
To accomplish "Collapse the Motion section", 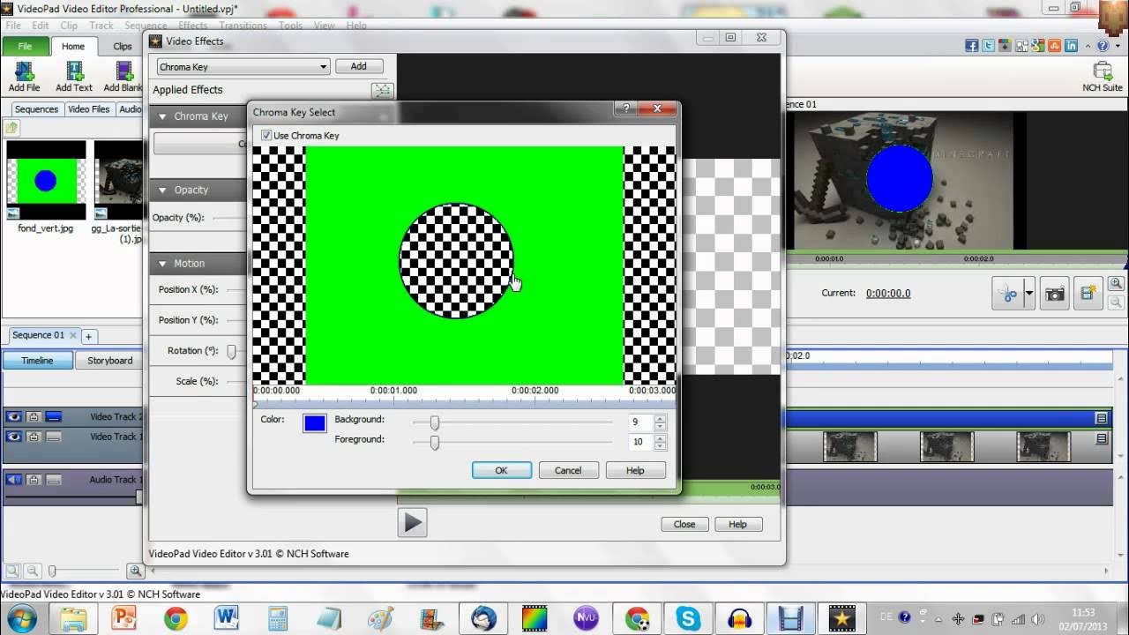I will [163, 264].
